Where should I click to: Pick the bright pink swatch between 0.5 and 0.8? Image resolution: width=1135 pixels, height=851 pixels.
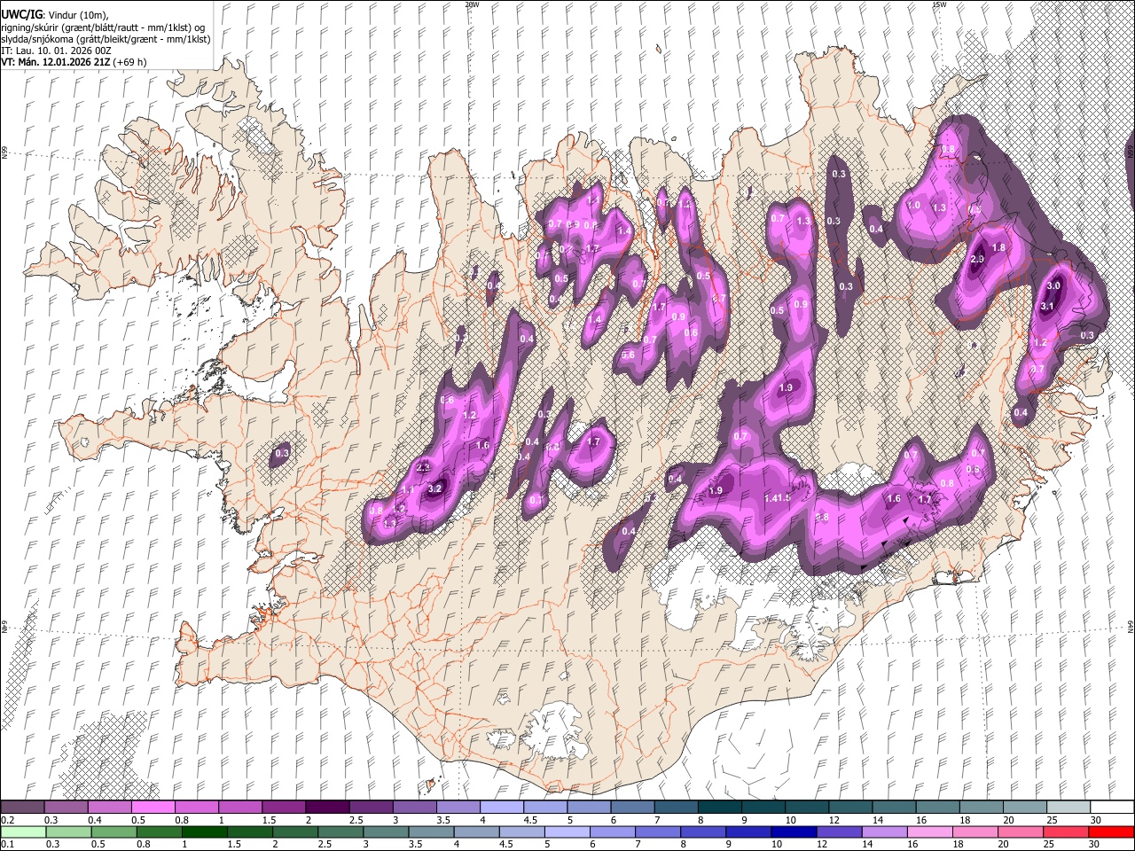pyautogui.click(x=153, y=807)
